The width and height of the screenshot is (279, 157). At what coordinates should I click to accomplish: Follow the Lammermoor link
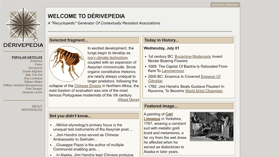click(x=173, y=71)
